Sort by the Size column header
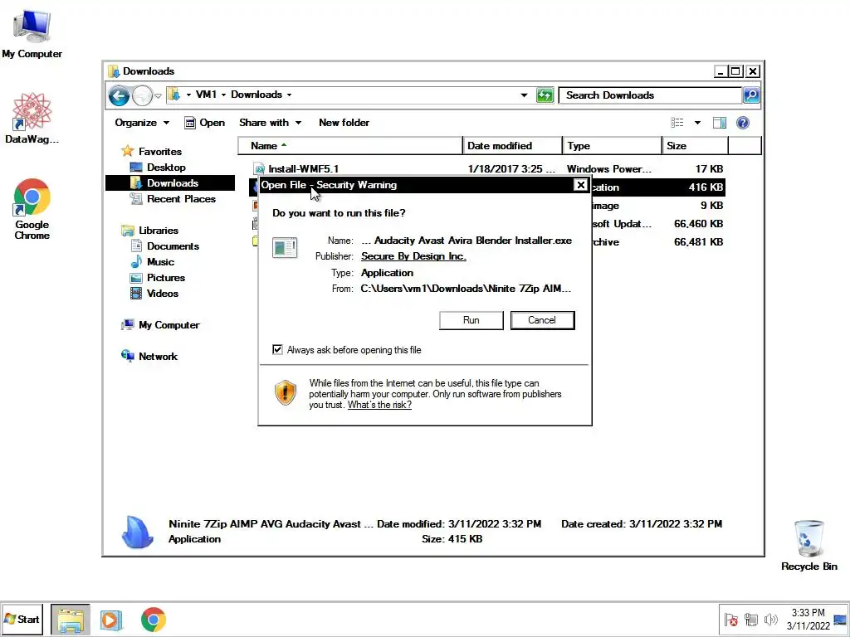The width and height of the screenshot is (850, 637). pos(695,146)
